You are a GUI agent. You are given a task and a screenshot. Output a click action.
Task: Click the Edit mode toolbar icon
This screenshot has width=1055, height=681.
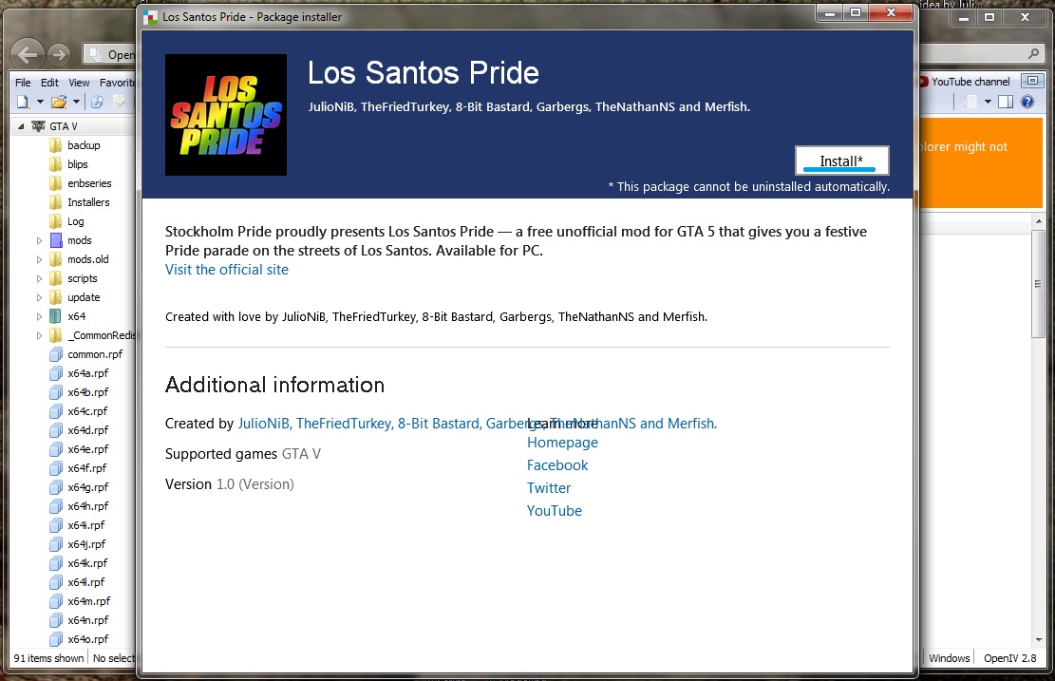pyautogui.click(x=120, y=102)
